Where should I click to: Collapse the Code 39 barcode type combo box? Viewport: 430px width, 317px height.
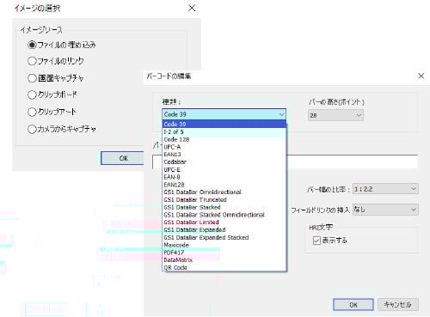(x=224, y=114)
